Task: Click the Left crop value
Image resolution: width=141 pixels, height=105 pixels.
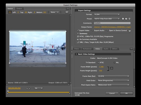Action: click(x=18, y=12)
